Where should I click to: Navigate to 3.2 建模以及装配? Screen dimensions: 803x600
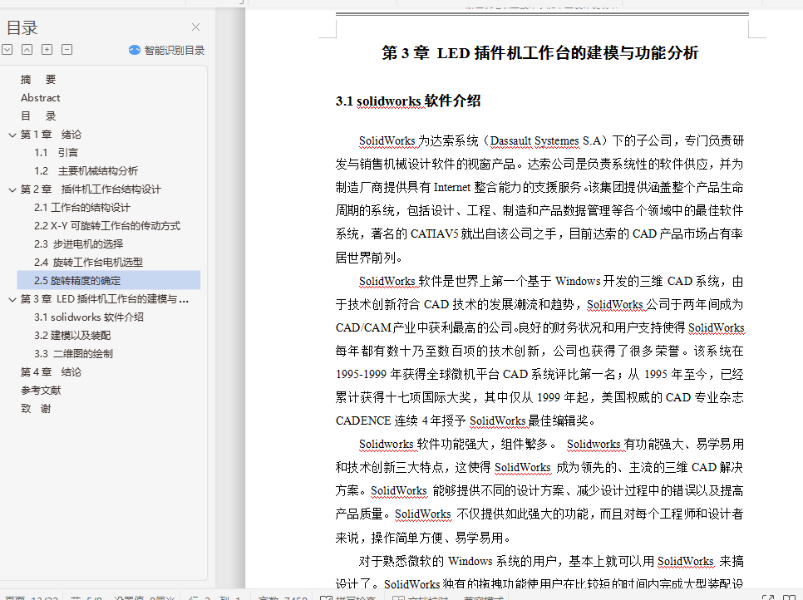(72, 336)
